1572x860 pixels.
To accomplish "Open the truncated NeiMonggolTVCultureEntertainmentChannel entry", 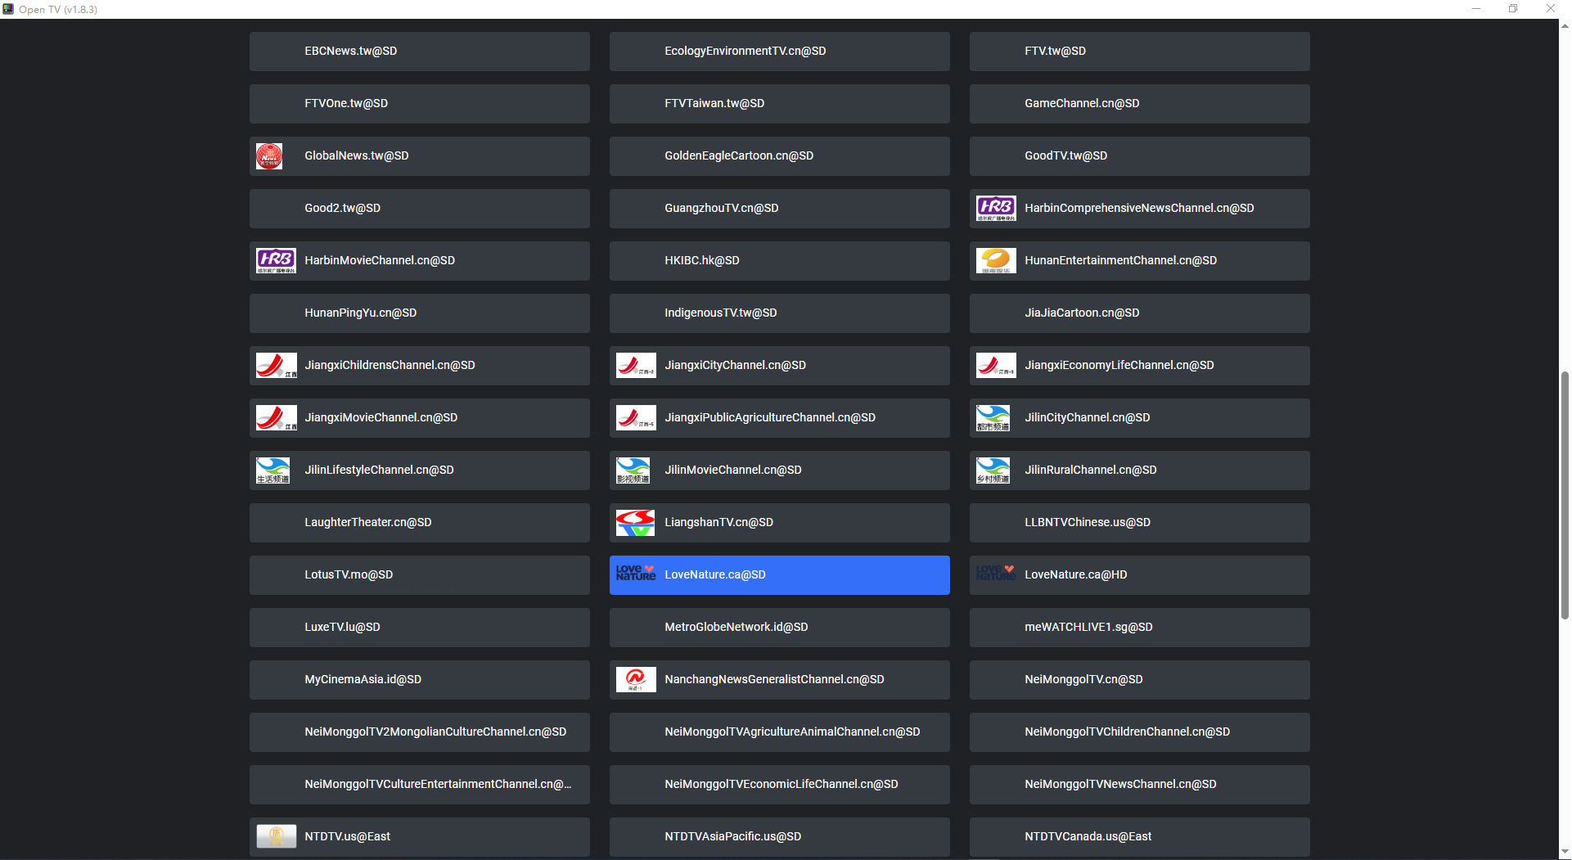I will (x=419, y=785).
